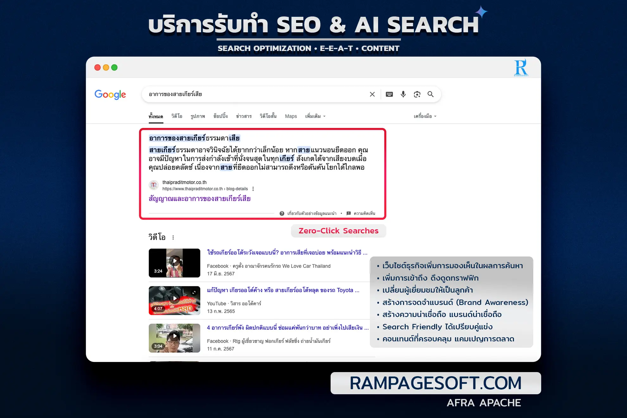Image resolution: width=627 pixels, height=418 pixels.
Task: Switch to the รูปภาพ tab
Action: click(x=198, y=116)
